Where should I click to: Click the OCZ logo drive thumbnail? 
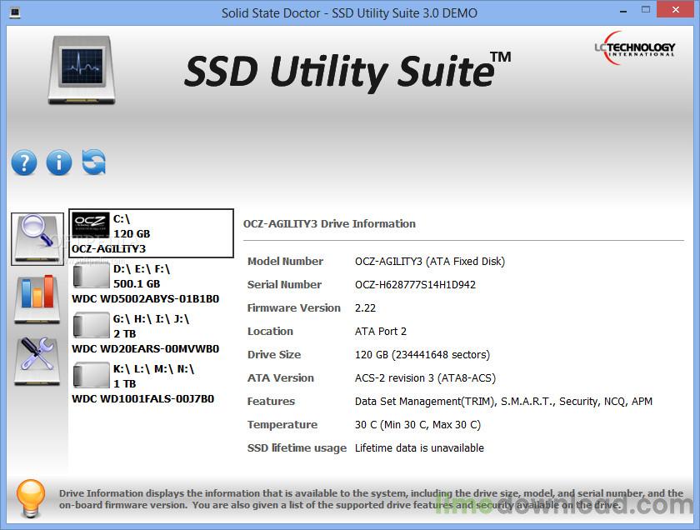[90, 227]
